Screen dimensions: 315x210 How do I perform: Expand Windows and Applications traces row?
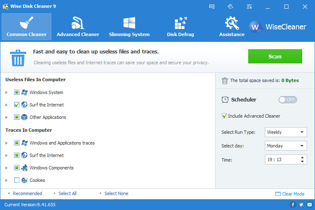[7, 143]
